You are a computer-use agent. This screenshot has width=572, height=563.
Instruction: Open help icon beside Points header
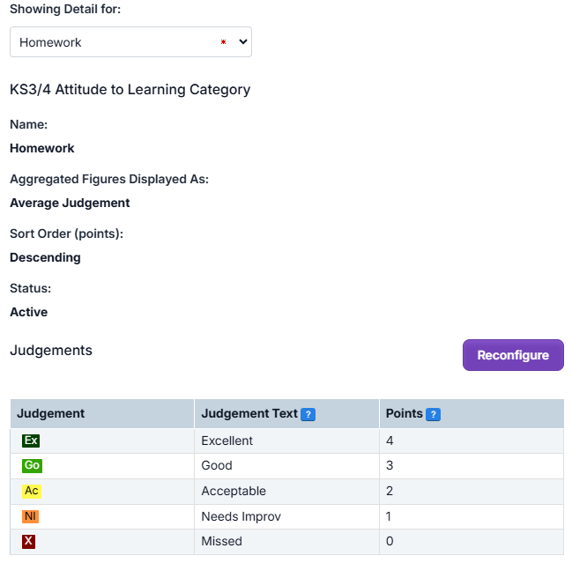click(433, 414)
